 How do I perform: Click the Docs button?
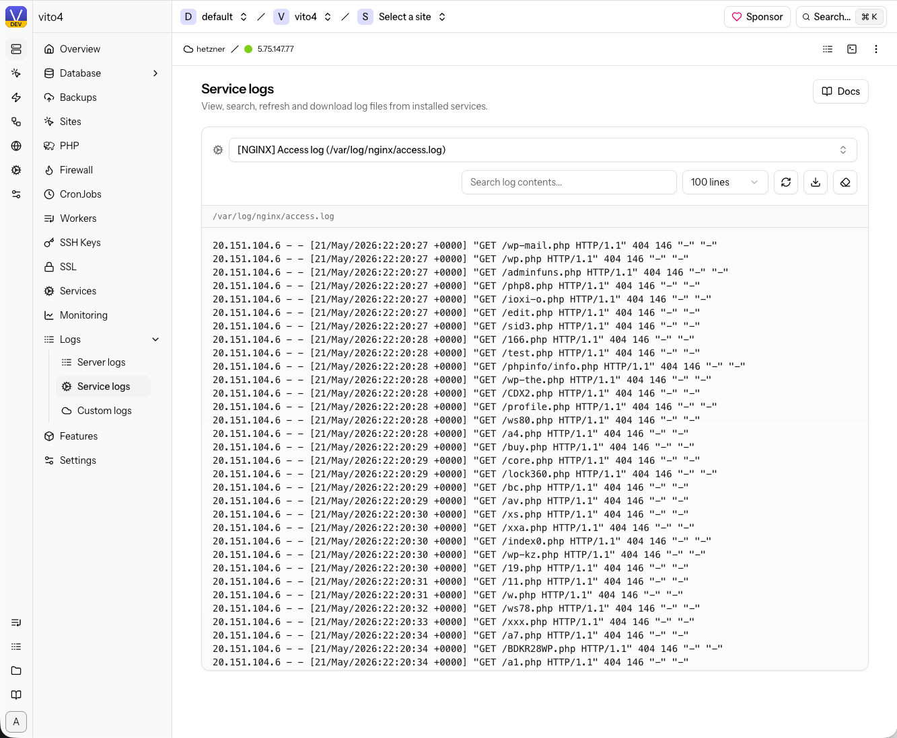pyautogui.click(x=840, y=91)
